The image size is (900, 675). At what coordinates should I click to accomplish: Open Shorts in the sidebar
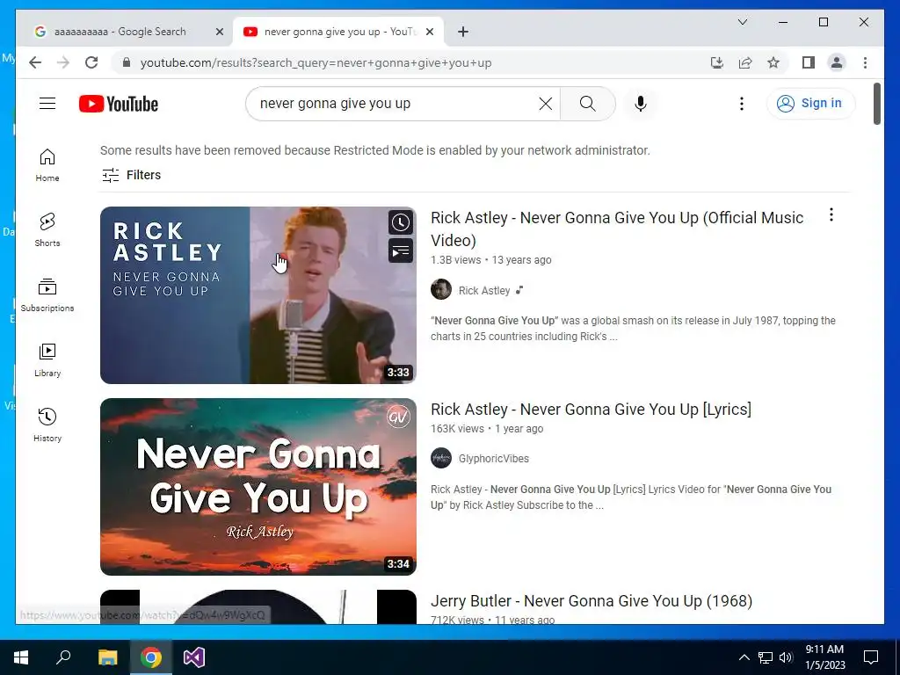(47, 230)
